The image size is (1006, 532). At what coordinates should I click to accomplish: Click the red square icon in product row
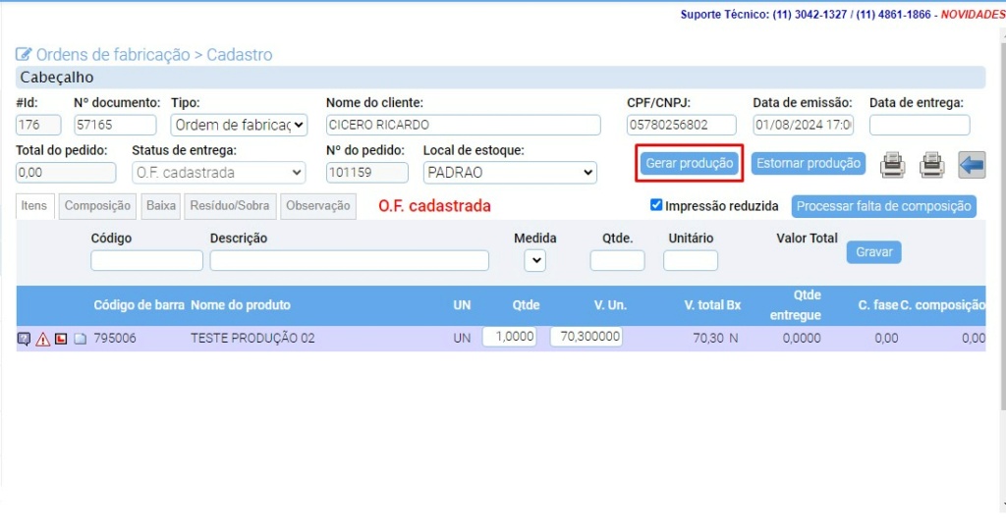[61, 339]
